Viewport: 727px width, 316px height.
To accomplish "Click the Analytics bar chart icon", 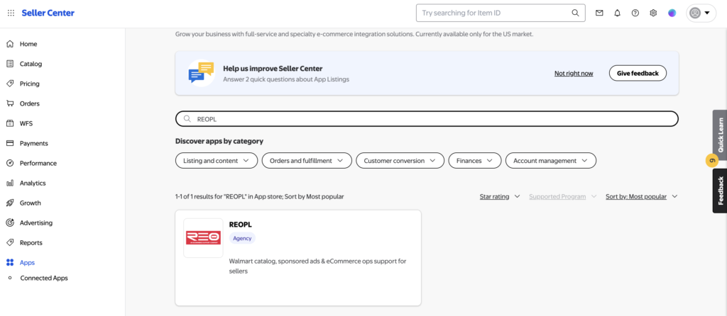I will (10, 184).
